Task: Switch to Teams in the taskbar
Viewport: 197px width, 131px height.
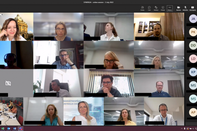Action: [21, 129]
